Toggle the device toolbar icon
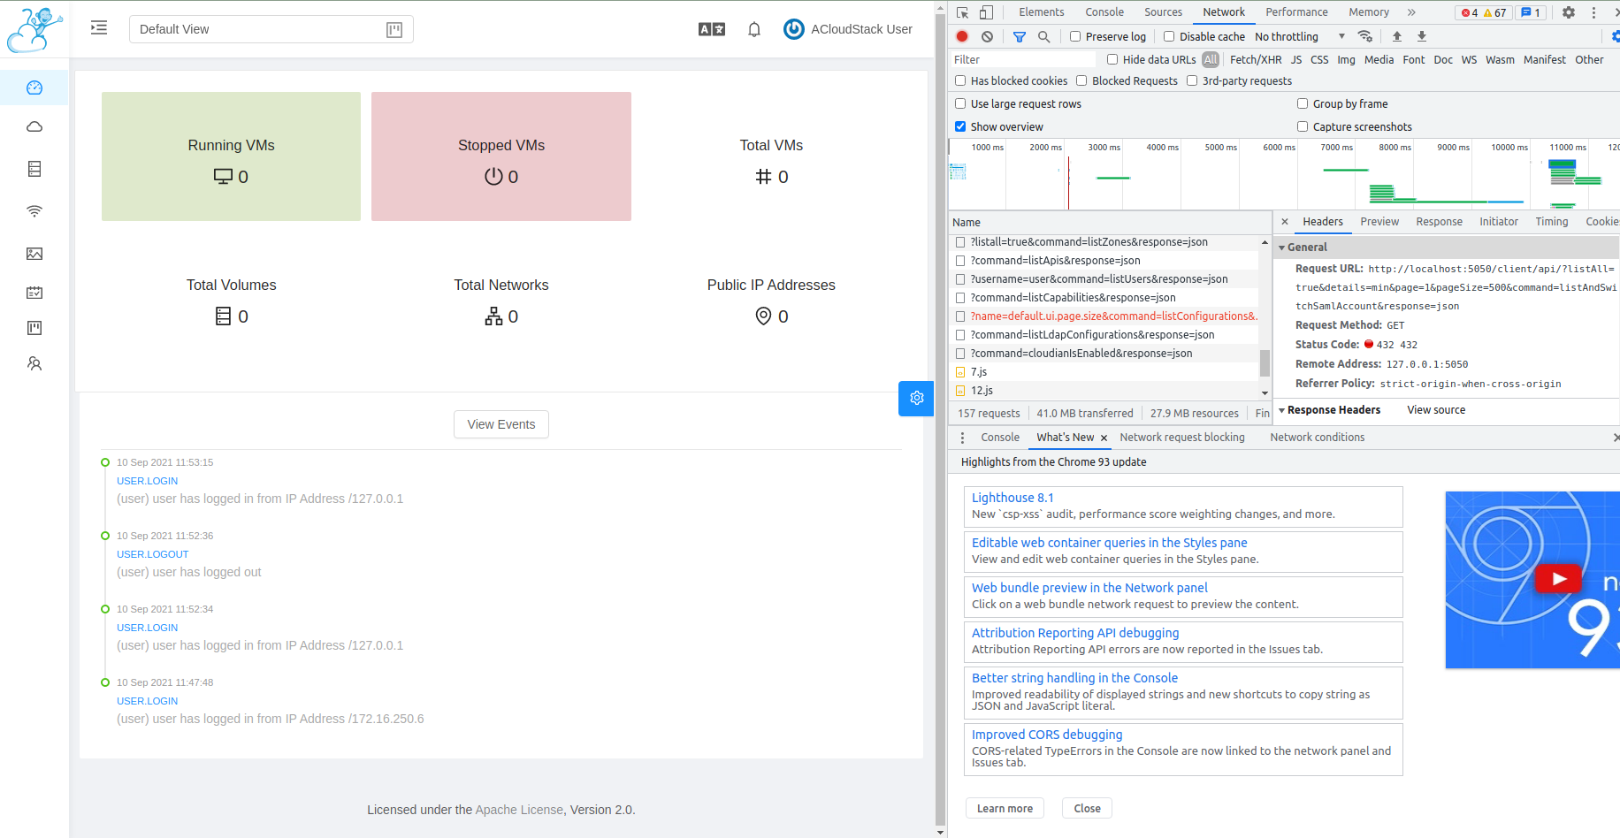 986,12
